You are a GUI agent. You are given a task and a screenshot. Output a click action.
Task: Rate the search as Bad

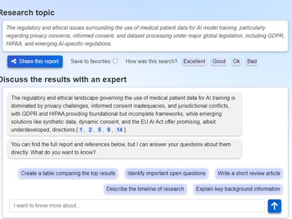tap(252, 61)
